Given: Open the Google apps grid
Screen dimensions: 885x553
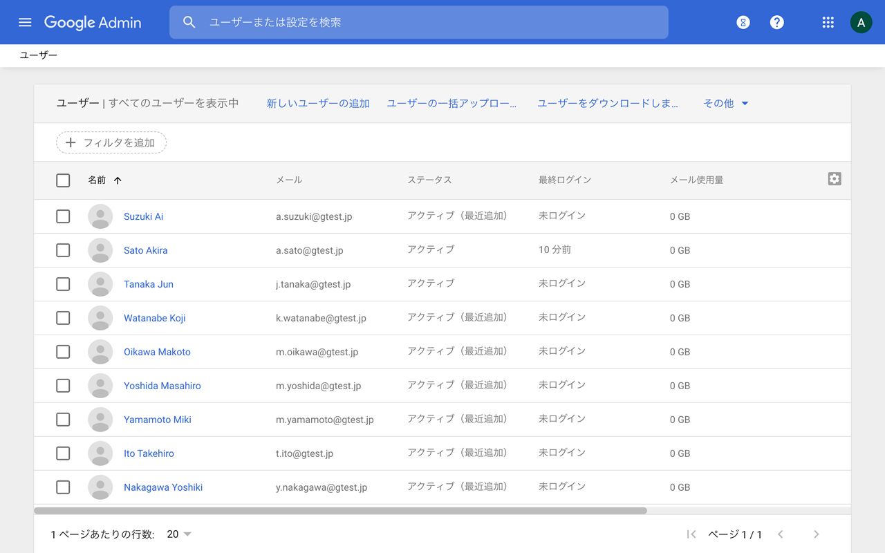Looking at the screenshot, I should (x=828, y=22).
